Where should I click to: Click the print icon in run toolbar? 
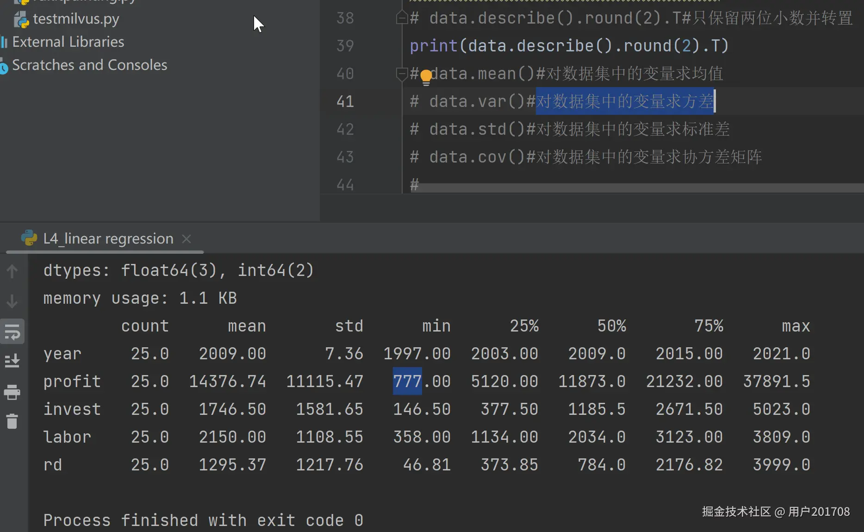pos(12,392)
